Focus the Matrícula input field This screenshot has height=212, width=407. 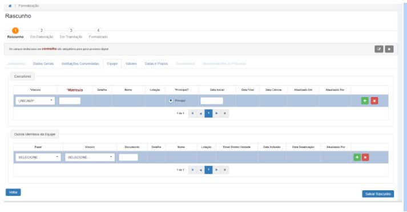pos(70,101)
